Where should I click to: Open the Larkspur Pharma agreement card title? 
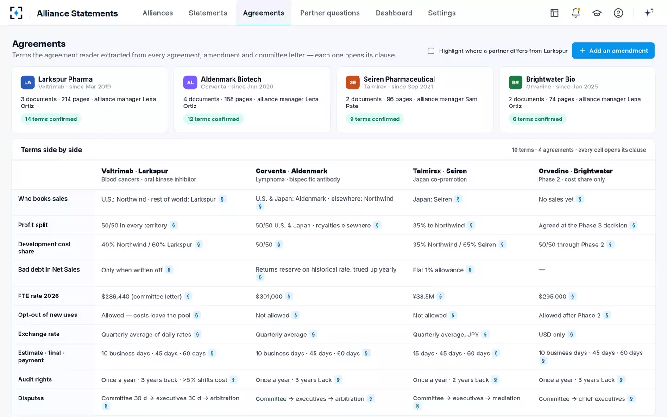[x=65, y=79]
